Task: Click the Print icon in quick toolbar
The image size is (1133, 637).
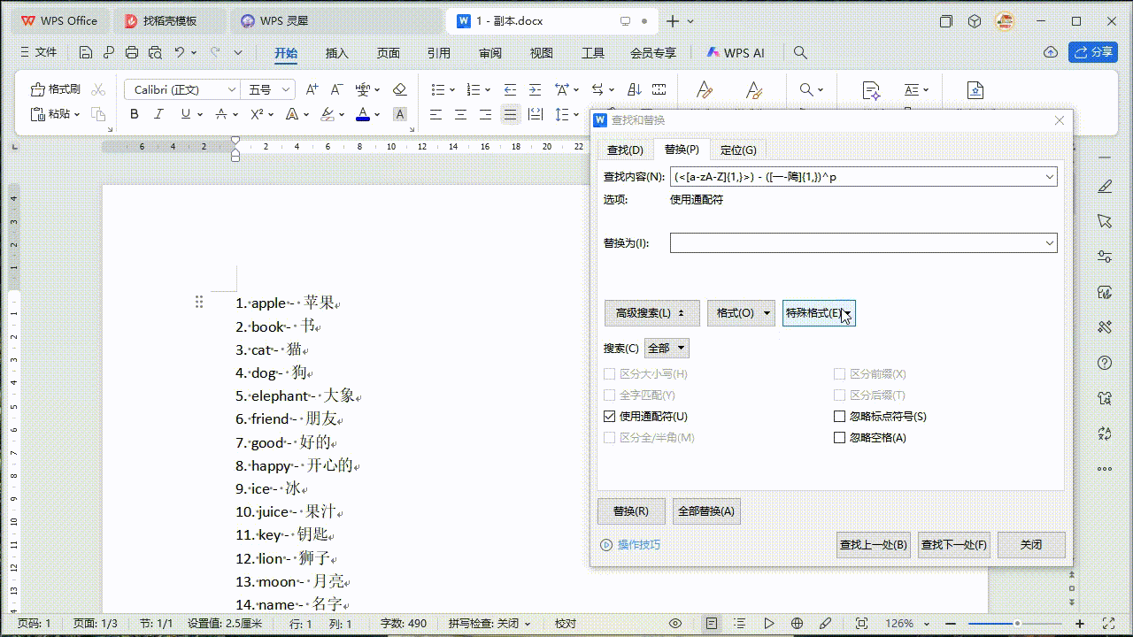Action: click(132, 52)
